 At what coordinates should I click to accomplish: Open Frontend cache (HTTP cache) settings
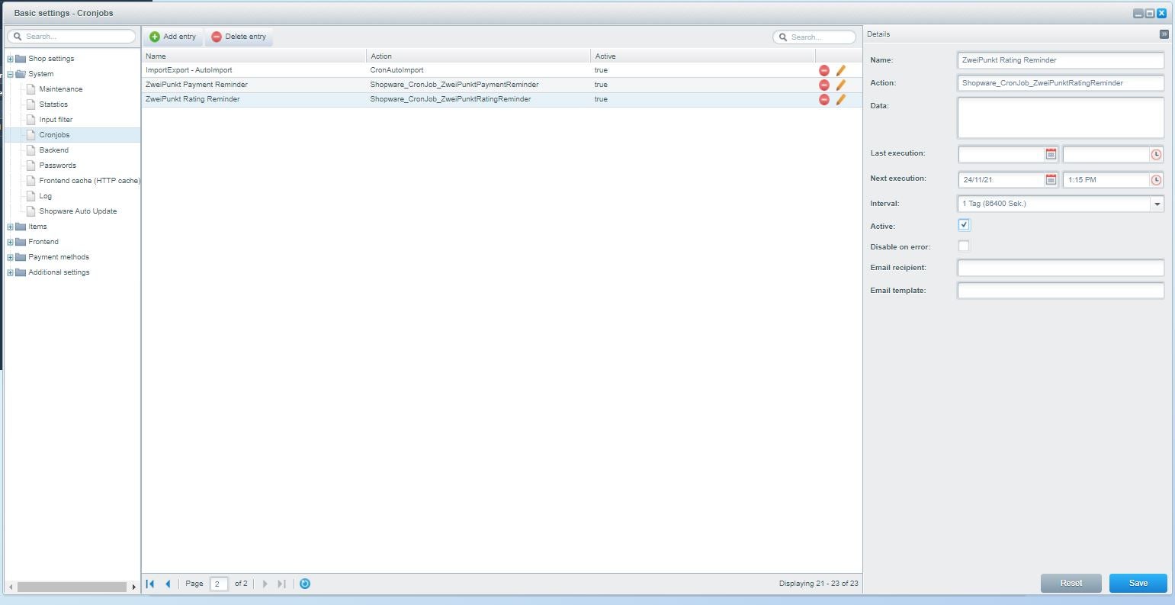pos(89,181)
